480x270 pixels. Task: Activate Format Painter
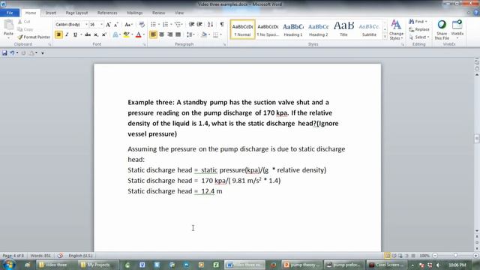click(34, 37)
